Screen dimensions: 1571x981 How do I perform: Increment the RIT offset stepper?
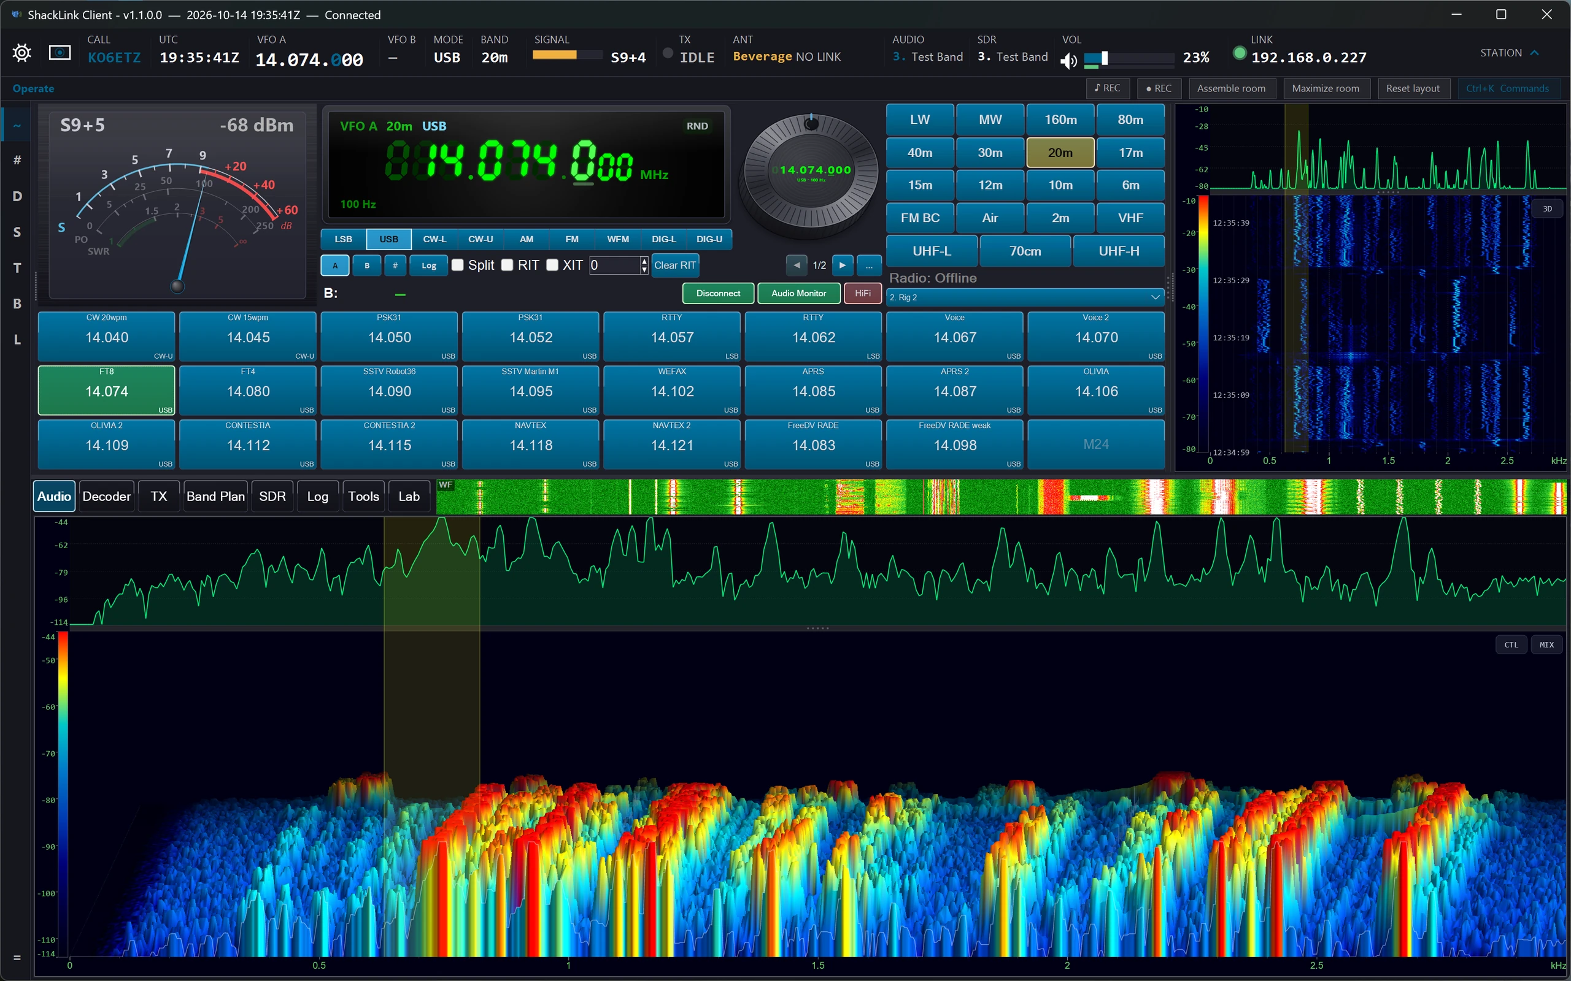coord(644,261)
